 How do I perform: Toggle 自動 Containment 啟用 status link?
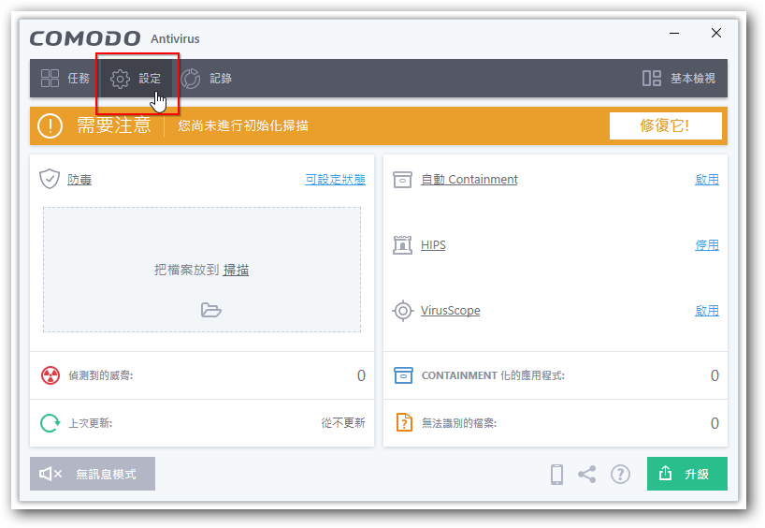[706, 180]
